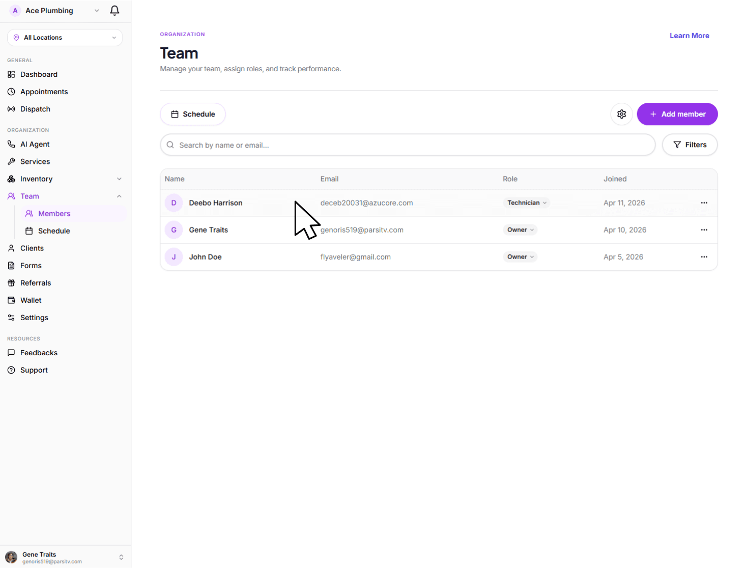Open the Dispatch page
The image size is (745, 568).
coord(35,109)
